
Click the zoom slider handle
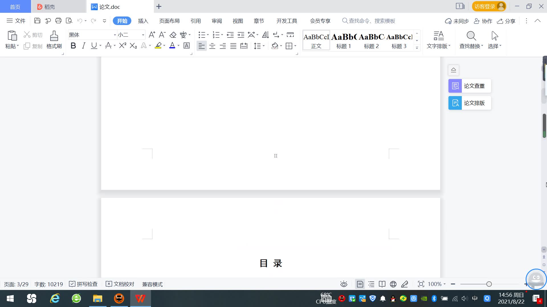pyautogui.click(x=489, y=284)
